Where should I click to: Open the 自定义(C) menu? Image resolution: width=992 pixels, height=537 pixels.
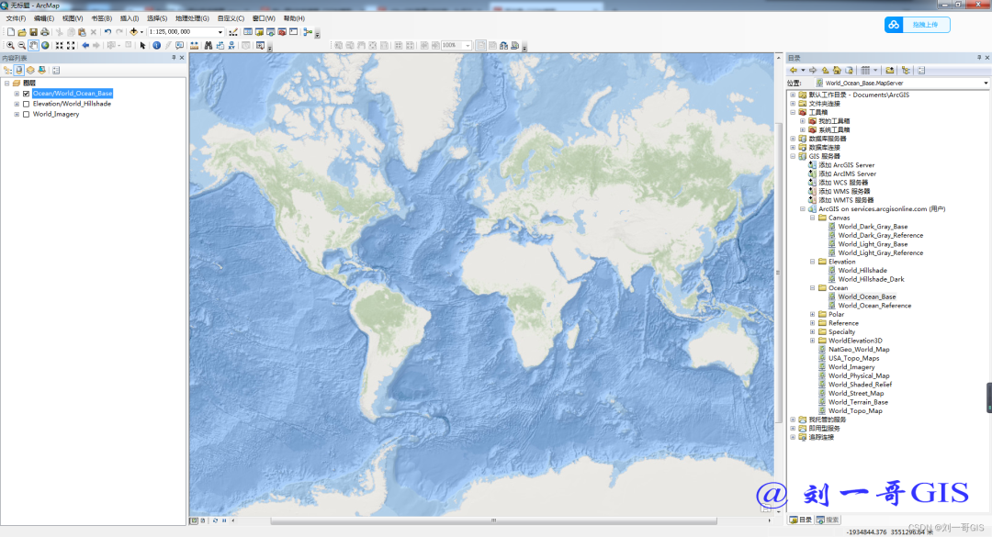pos(231,18)
